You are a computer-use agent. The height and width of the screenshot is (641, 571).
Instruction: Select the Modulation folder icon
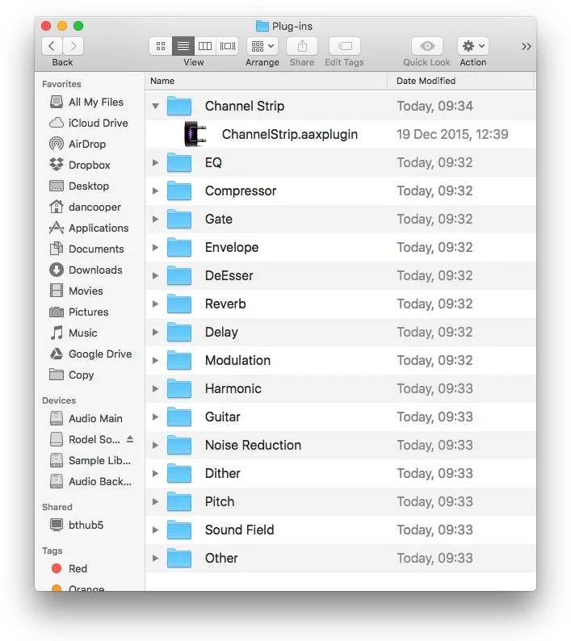(179, 360)
